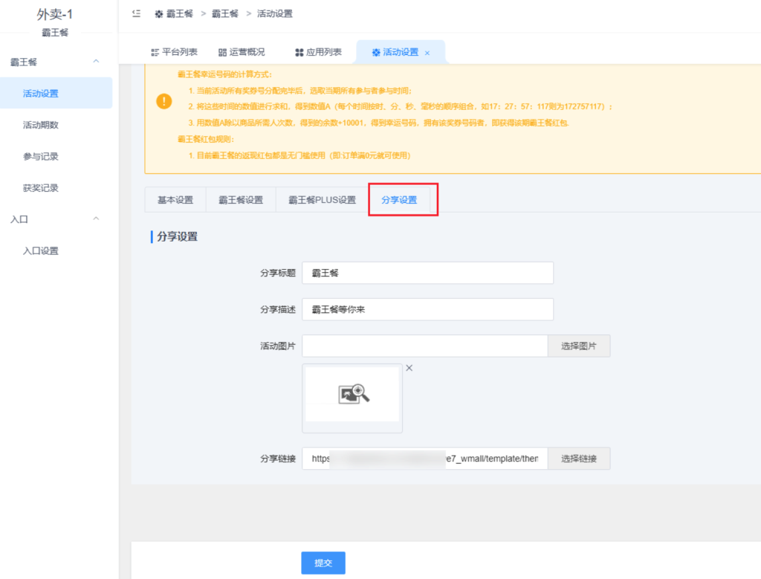This screenshot has height=579, width=761.
Task: Click the 选择链接 button
Action: pyautogui.click(x=579, y=459)
